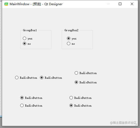Click the checked RadioButton in the side-by-side pair
Viewport: 140px width, 128px height.
[x=51, y=78]
